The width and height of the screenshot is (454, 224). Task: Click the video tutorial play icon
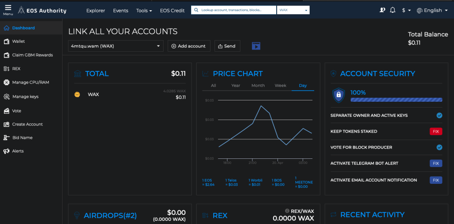tap(256, 46)
